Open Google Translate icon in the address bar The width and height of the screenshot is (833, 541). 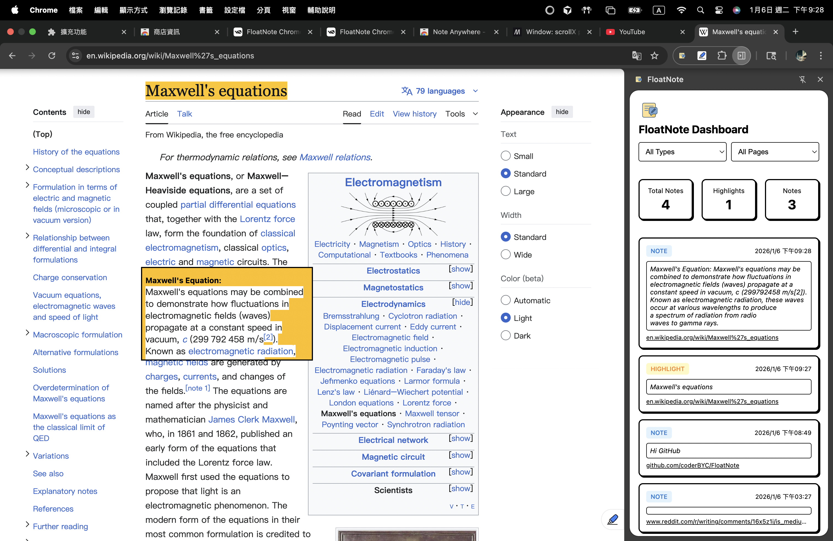point(637,56)
